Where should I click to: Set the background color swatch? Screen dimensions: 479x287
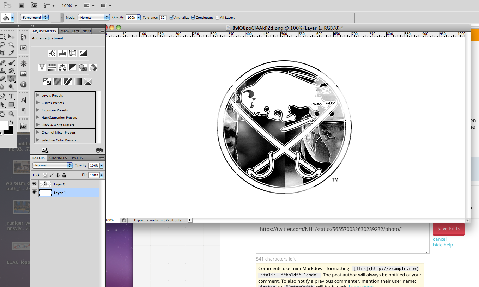point(11,132)
